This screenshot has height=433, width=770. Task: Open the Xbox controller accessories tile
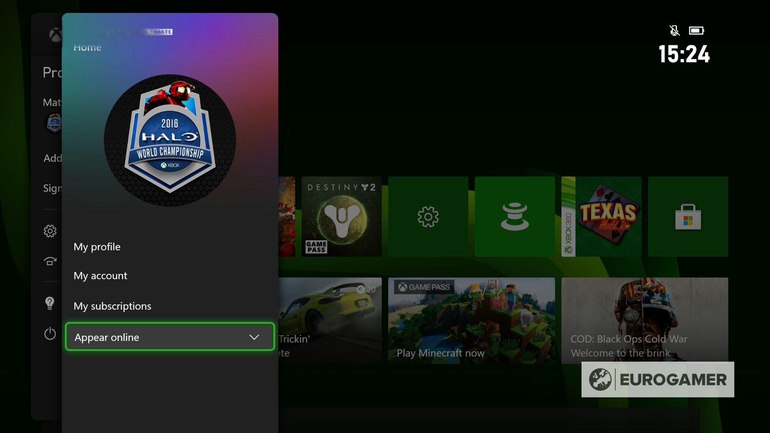tap(515, 216)
